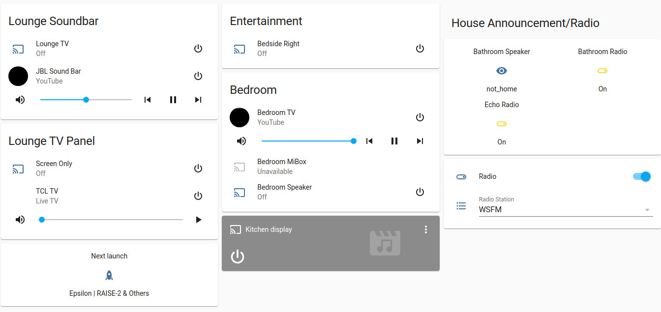Power on the Kitchen display

238,256
